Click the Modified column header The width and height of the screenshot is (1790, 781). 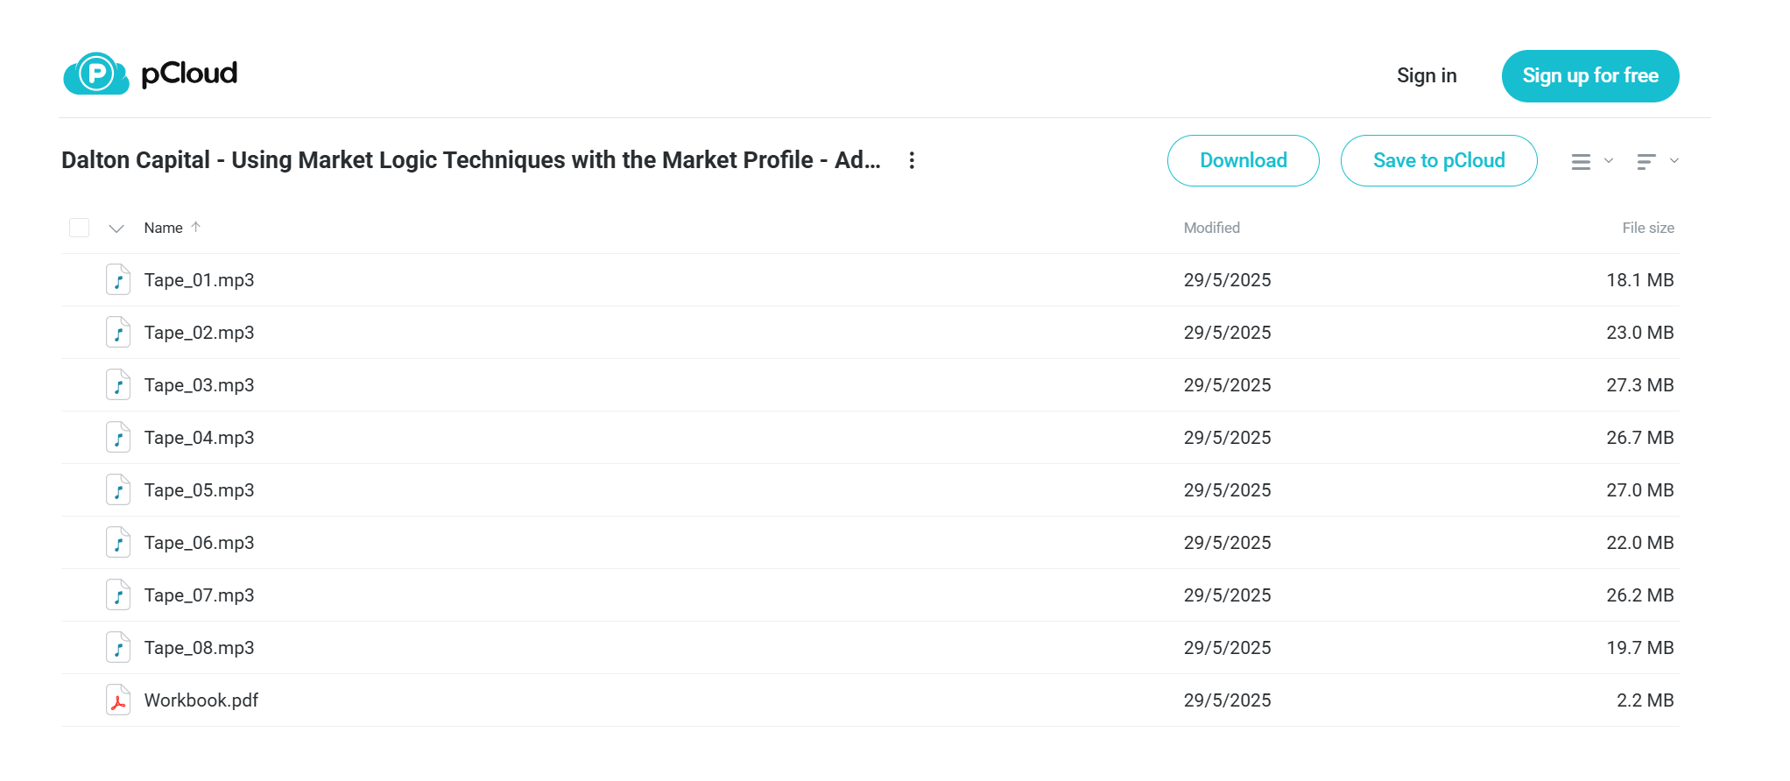click(x=1212, y=228)
